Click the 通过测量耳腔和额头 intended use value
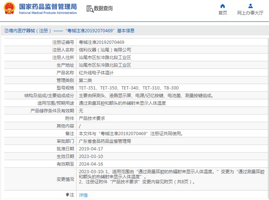269x200 pixels. click(x=122, y=103)
